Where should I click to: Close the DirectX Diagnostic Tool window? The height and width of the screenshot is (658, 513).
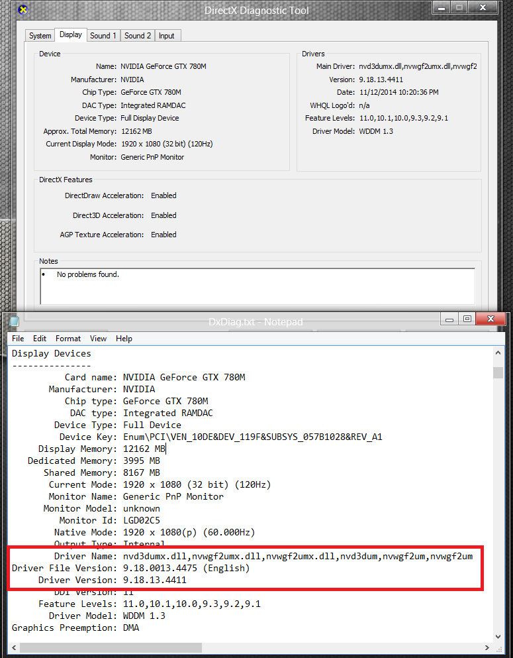(483, 7)
